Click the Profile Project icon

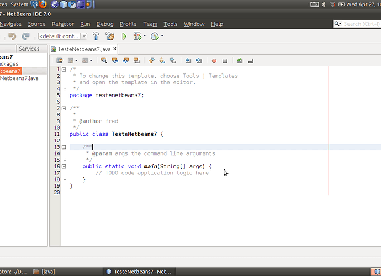point(155,36)
